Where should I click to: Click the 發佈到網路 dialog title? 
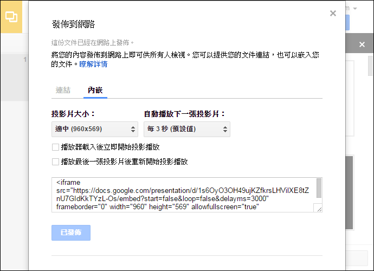pyautogui.click(x=73, y=24)
